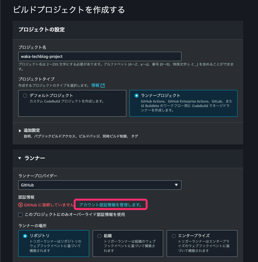Click the ランナープロジェクト option card
The image size is (258, 262).
coord(183,103)
